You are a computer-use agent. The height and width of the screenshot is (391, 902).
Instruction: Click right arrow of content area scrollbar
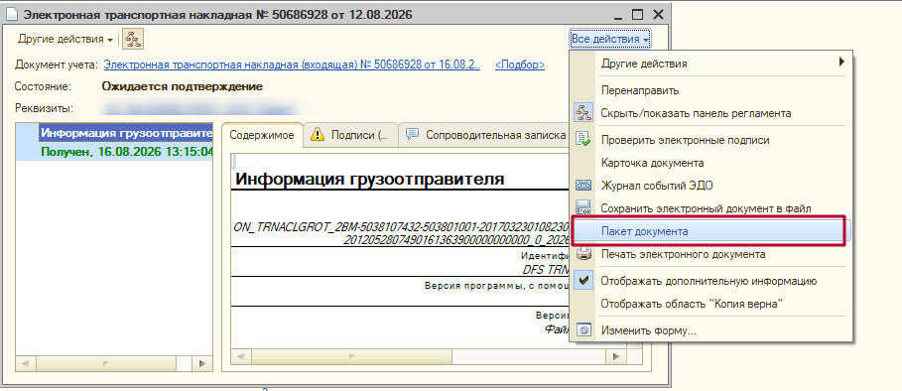[616, 356]
